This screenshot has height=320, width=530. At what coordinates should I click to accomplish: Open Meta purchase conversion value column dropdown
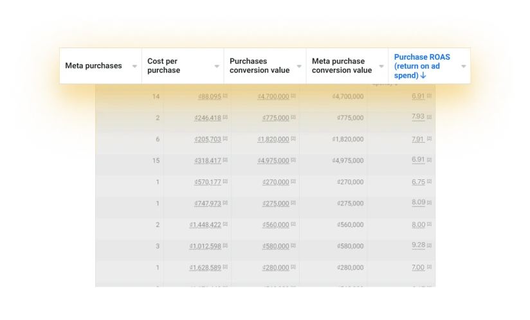coord(381,66)
